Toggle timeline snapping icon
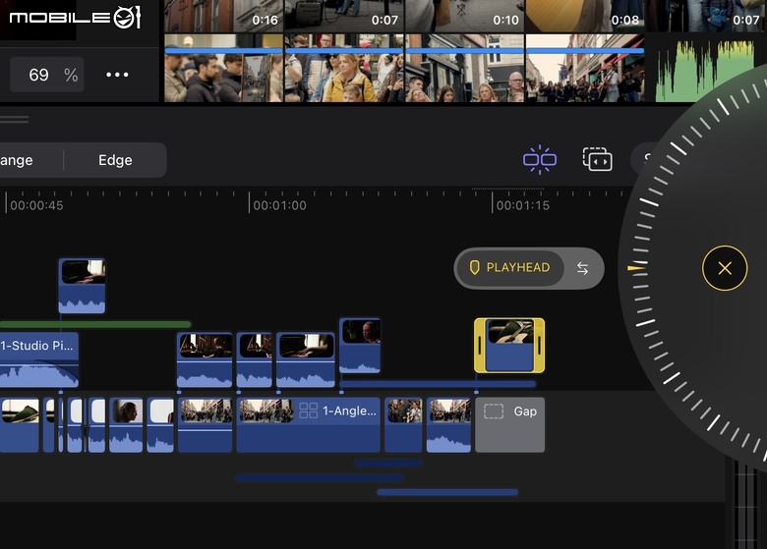The height and width of the screenshot is (549, 767). [x=540, y=160]
